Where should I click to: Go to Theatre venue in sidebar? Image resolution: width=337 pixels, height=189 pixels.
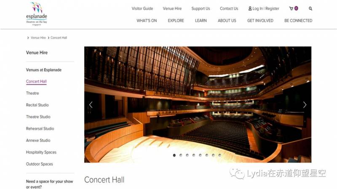click(32, 93)
